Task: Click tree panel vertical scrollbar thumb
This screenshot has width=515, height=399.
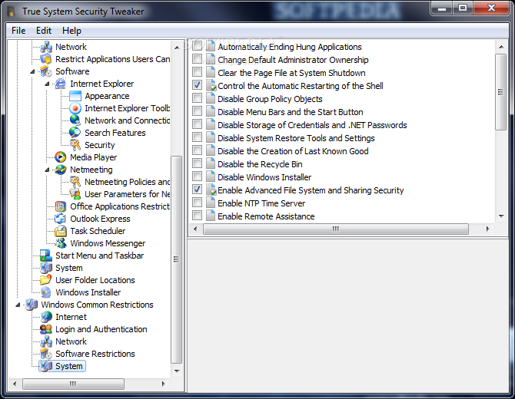Action: pyautogui.click(x=176, y=259)
